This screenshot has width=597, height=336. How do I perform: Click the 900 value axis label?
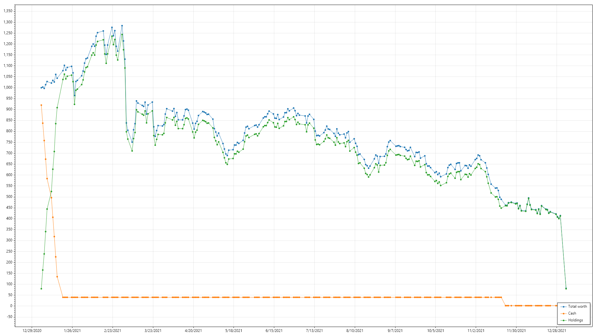[x=9, y=109]
